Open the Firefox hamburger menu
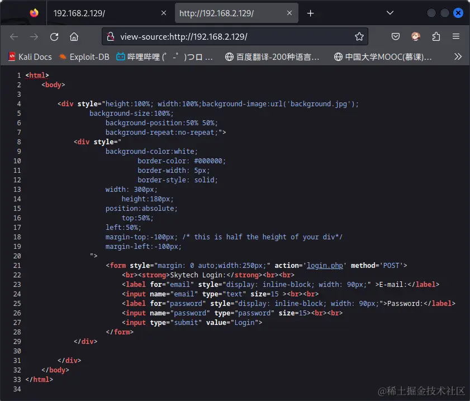 pyautogui.click(x=456, y=36)
